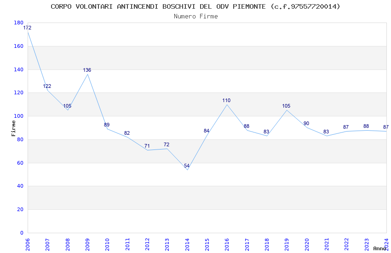Click the 160 y-axis tick value
The width and height of the screenshot is (391, 253).
pyautogui.click(x=19, y=46)
